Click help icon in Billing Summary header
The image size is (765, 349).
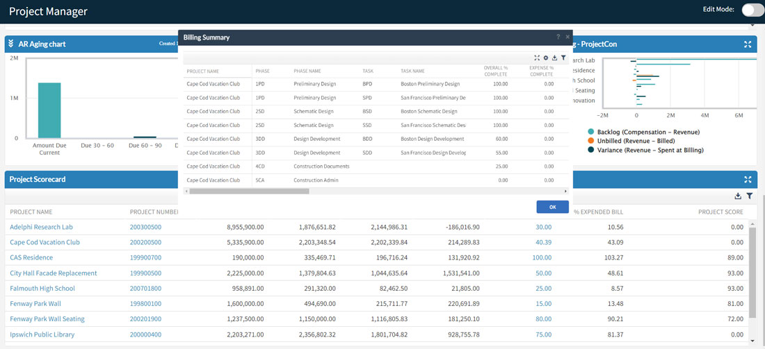558,37
